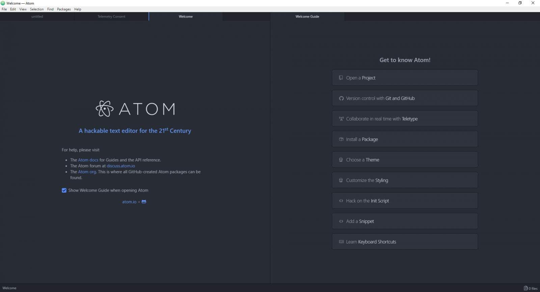Screen dimensions: 540x292
Task: Click the 0 files indicator in status bar
Action: [x=531, y=288]
